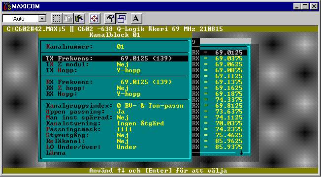Click the 1111 passningsmask value
Viewport: 321px width, 177px height.
tap(125, 129)
